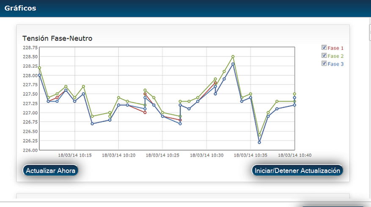Click the page scrollbar thumb at right edge
Screen dimensions: 371x207
pyautogui.click(x=370, y=33)
